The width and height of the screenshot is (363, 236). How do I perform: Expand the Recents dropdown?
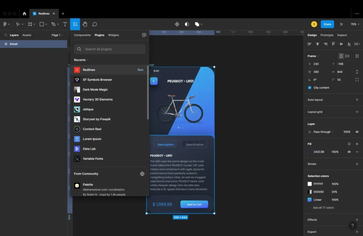coord(81,60)
